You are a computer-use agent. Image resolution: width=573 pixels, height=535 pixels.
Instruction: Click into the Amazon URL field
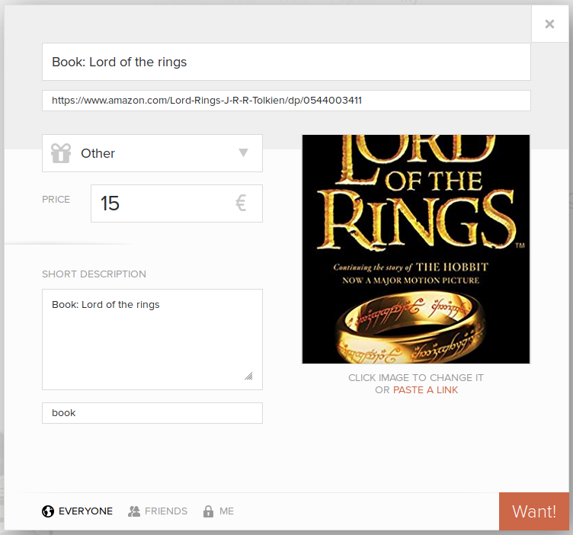(x=286, y=101)
